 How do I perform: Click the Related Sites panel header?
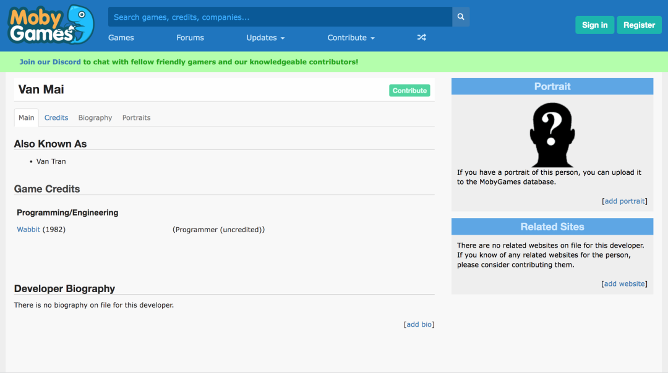click(552, 227)
